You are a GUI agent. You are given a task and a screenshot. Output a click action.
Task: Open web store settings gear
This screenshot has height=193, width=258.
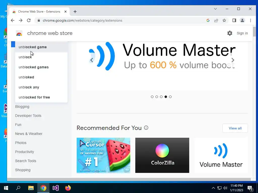tap(230, 33)
